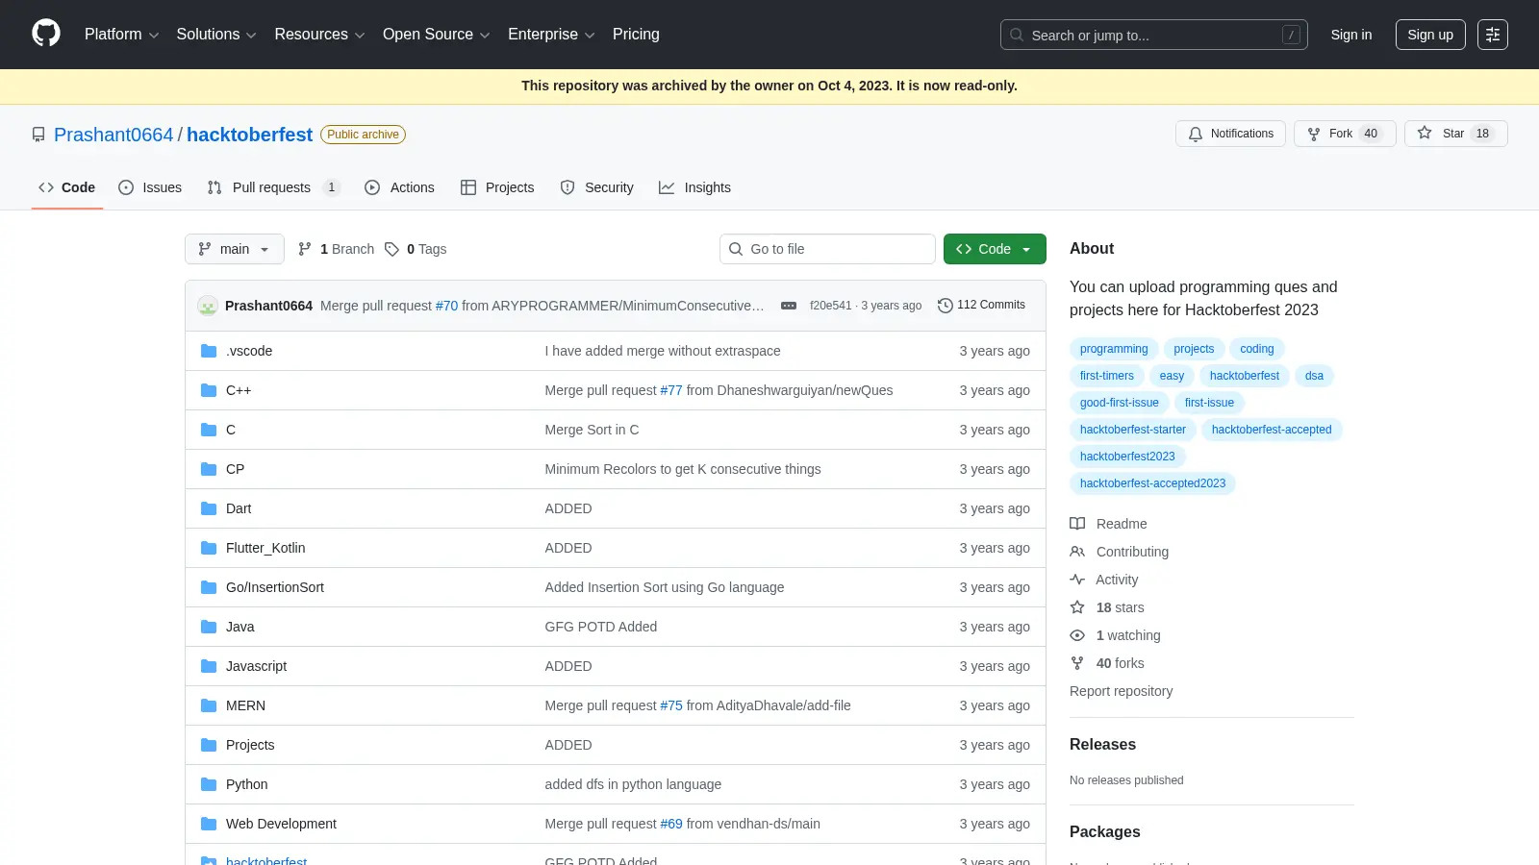This screenshot has height=865, width=1539.
Task: View the 112 Commits history
Action: (982, 306)
